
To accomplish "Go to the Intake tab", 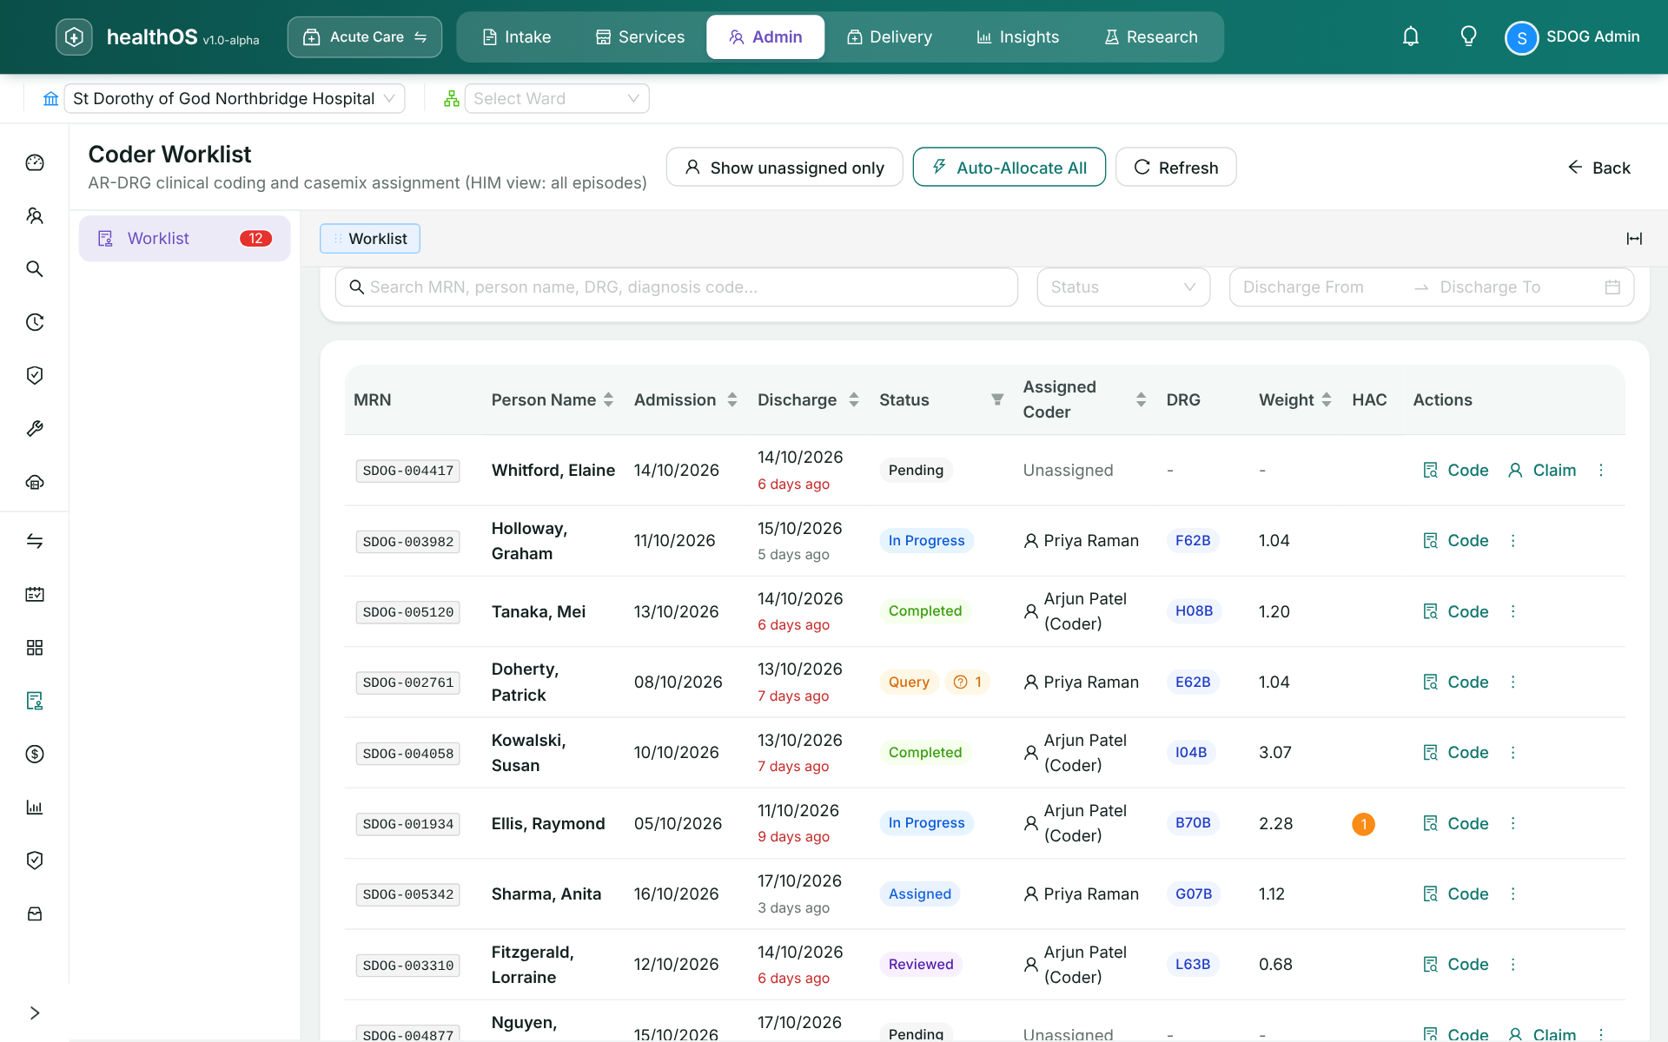I will (517, 37).
